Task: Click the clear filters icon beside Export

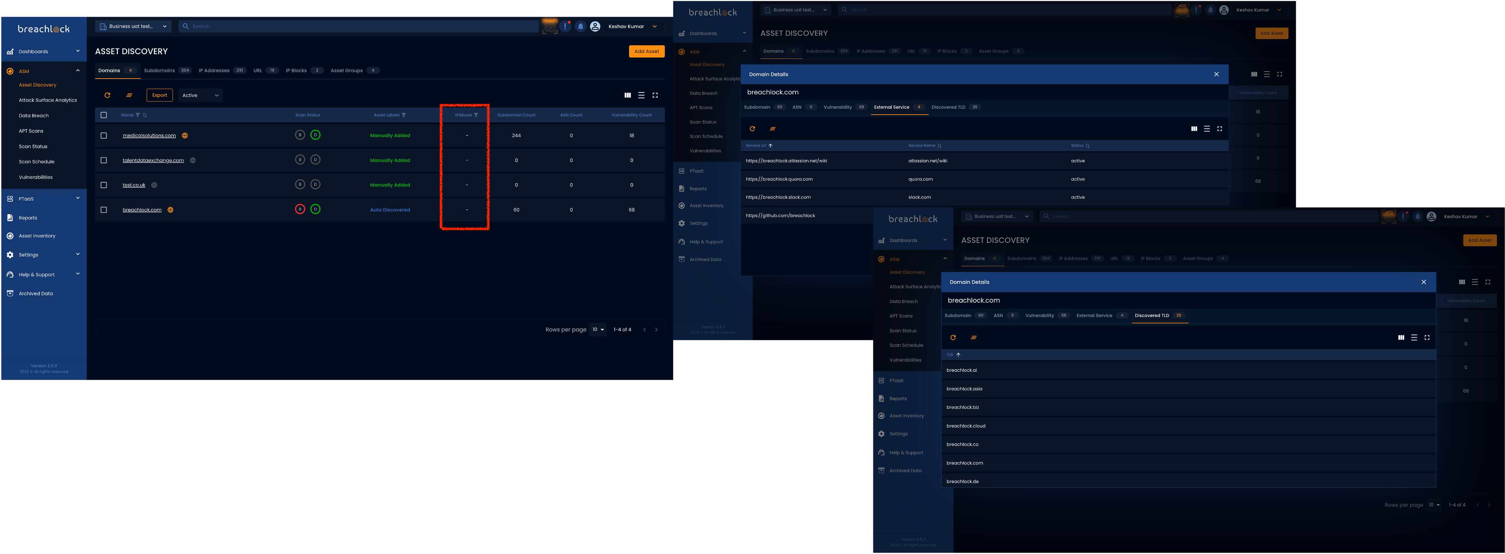Action: click(x=129, y=95)
